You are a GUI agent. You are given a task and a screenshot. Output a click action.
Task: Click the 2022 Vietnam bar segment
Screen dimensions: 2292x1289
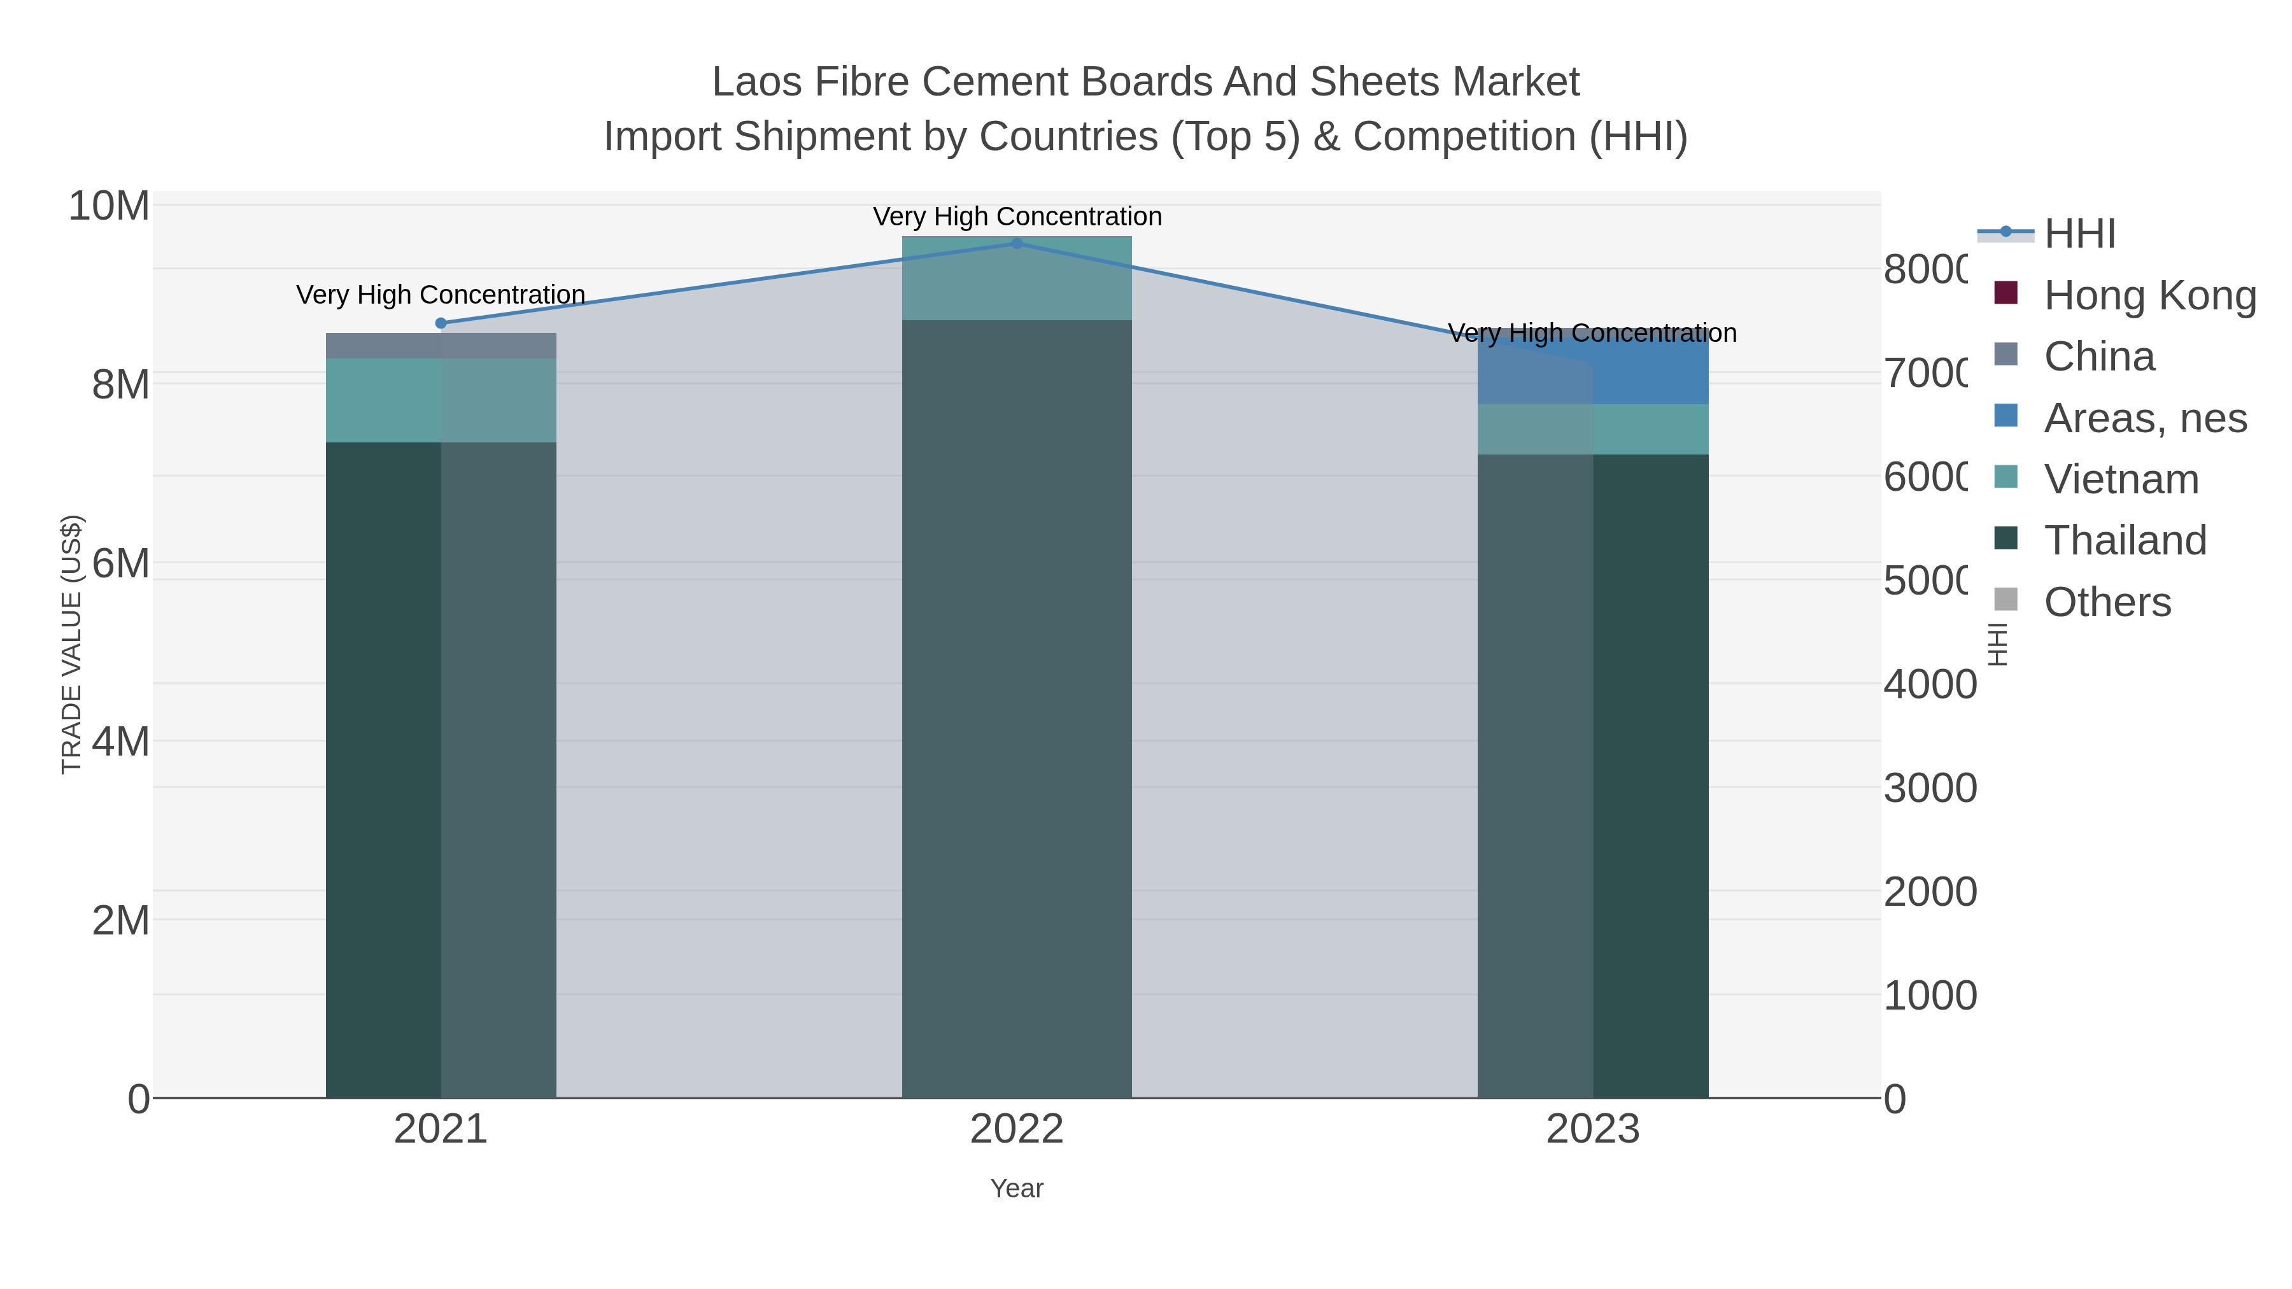click(1017, 278)
